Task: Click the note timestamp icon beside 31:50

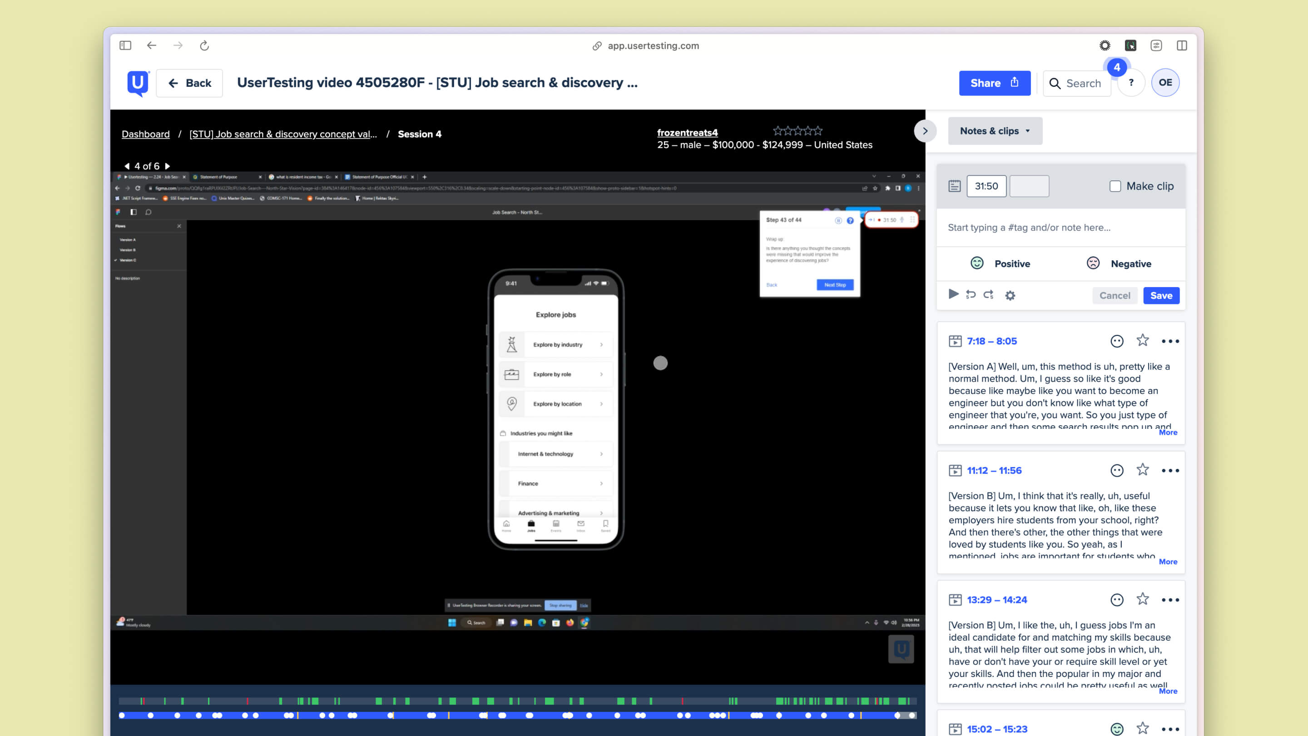Action: coord(955,186)
